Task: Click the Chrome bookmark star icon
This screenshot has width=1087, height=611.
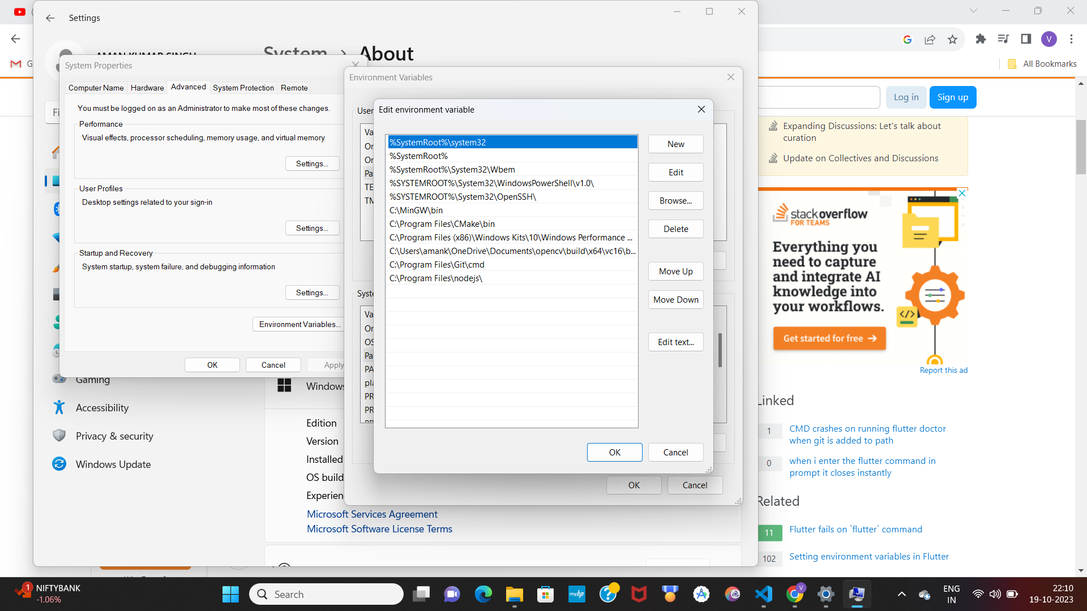Action: tap(952, 39)
